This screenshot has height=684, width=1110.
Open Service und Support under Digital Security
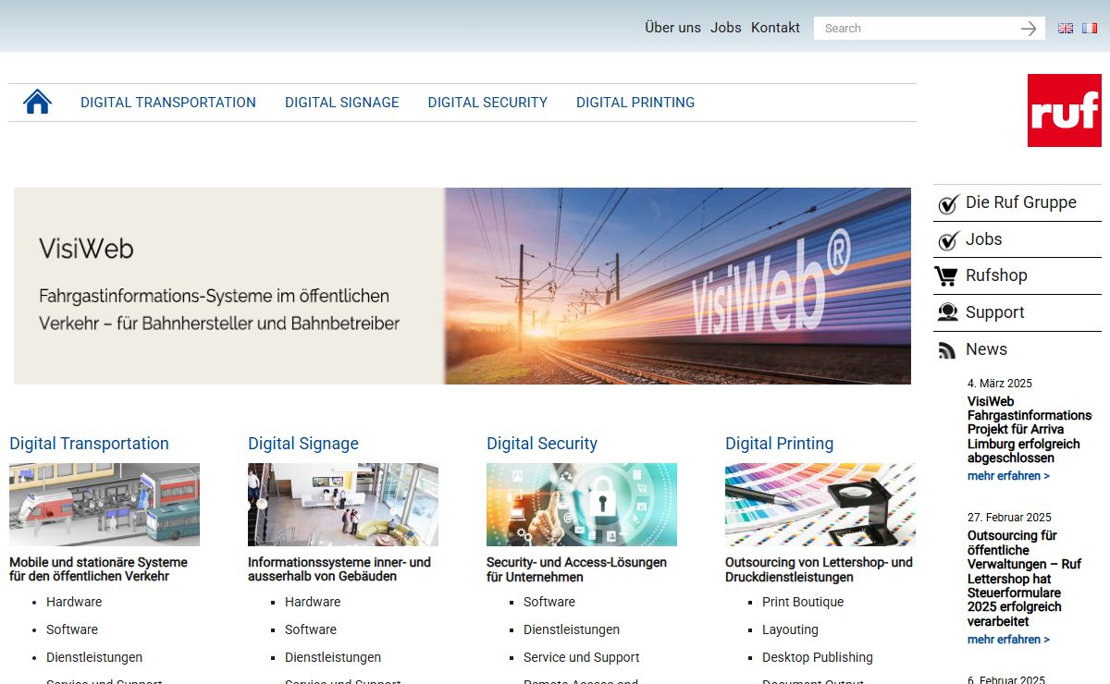tap(582, 657)
